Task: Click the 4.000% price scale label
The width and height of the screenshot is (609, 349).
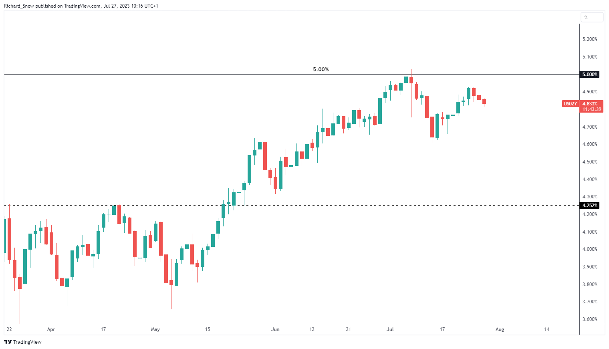Action: (589, 249)
